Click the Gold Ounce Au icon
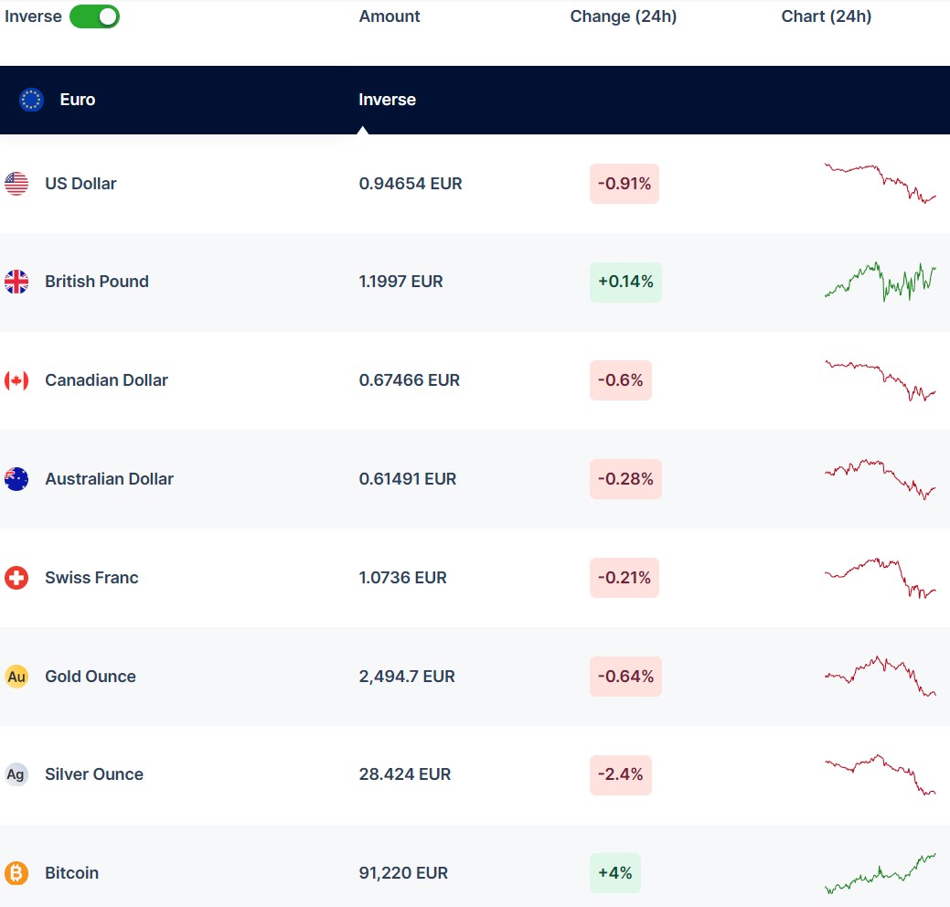 [16, 677]
